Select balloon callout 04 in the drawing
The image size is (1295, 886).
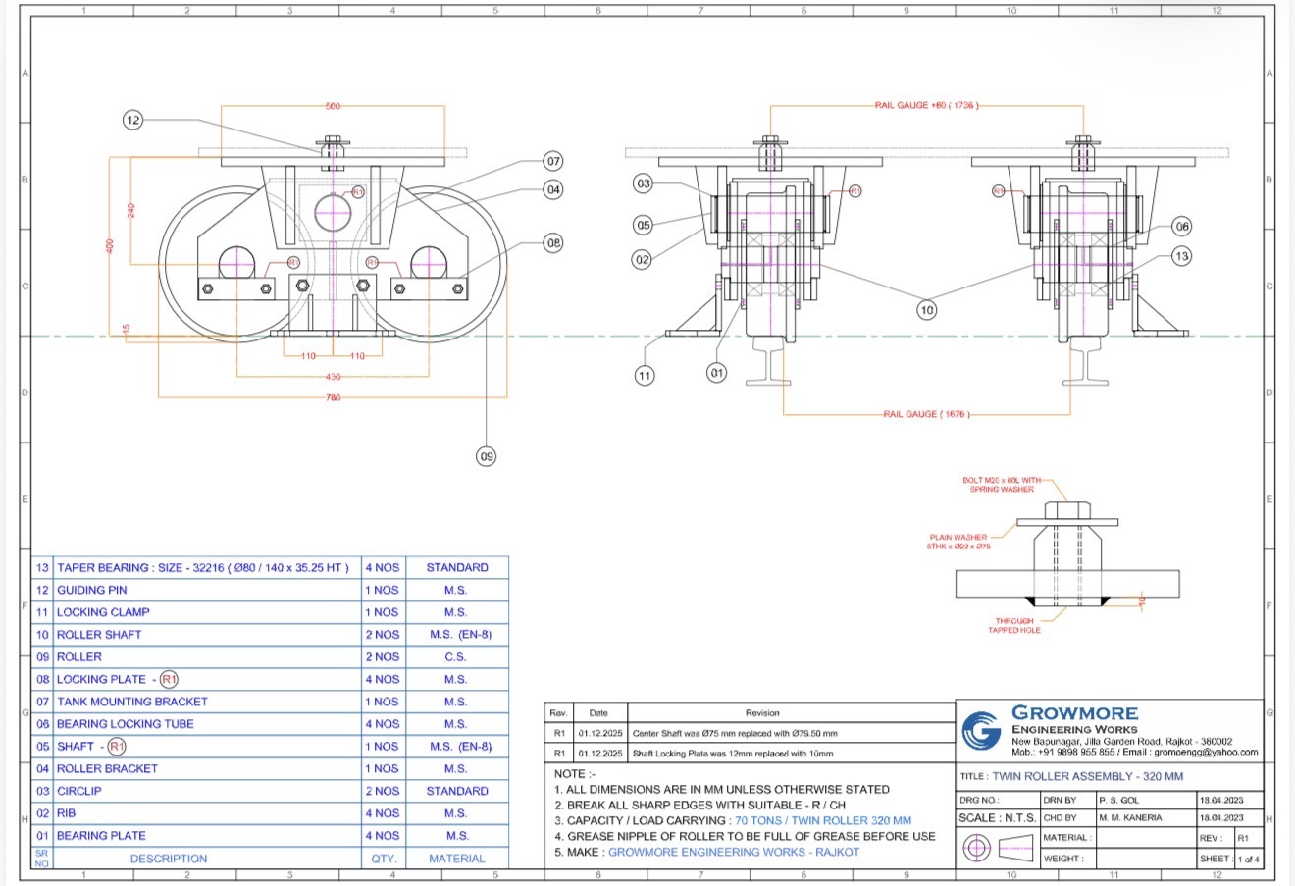[x=553, y=189]
